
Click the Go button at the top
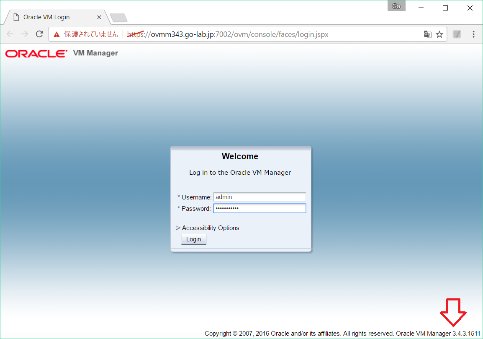click(396, 6)
